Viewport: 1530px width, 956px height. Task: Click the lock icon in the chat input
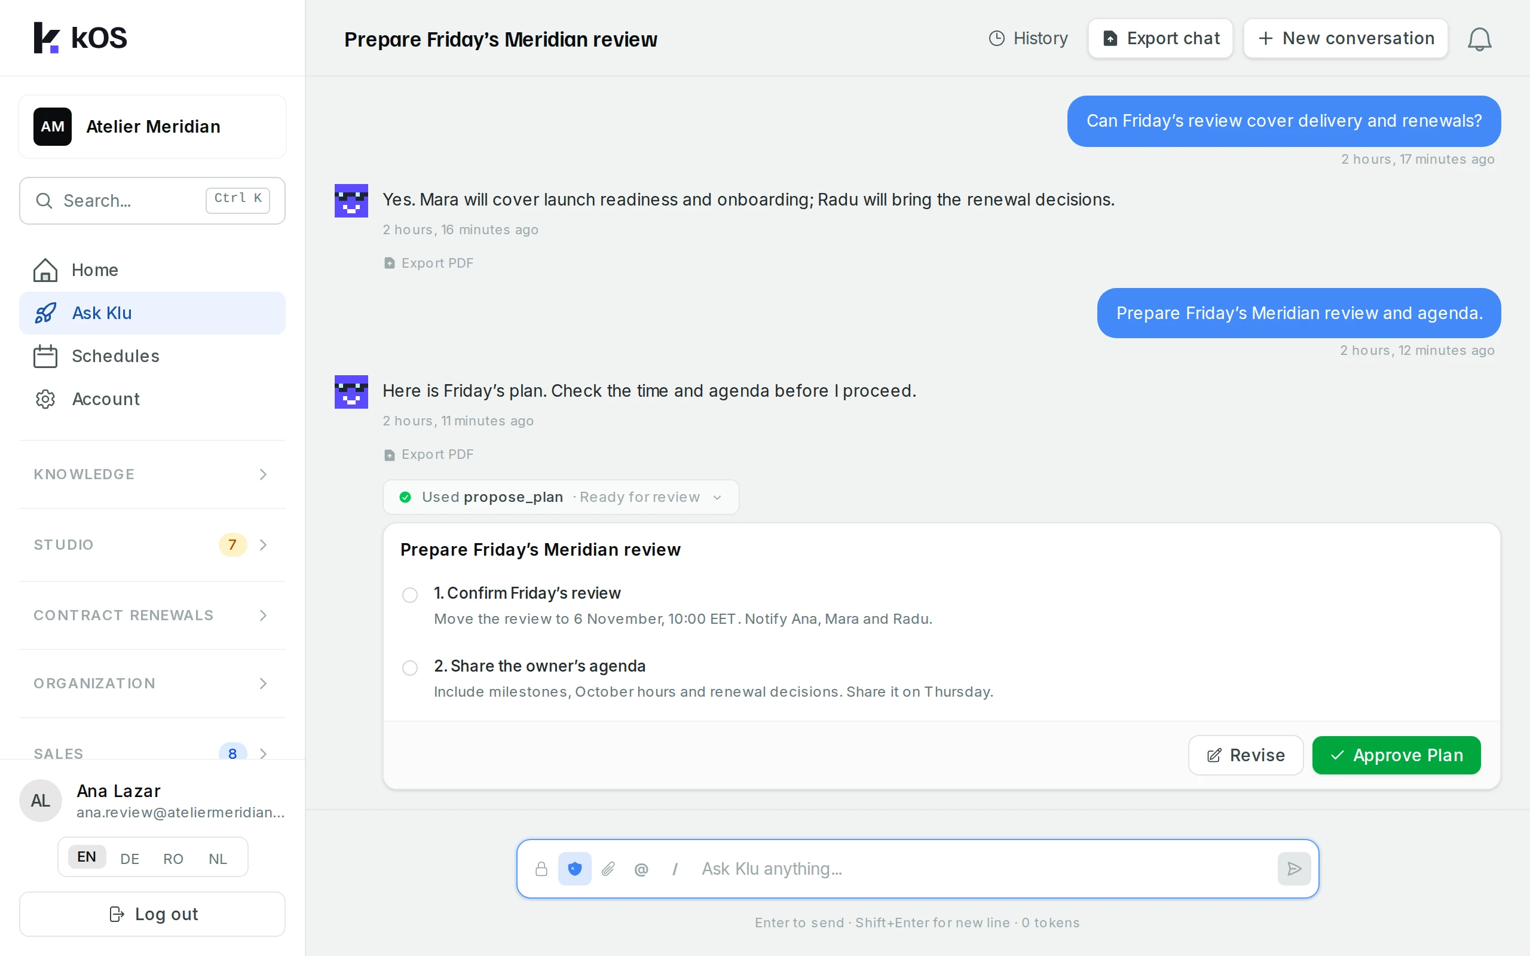[541, 869]
